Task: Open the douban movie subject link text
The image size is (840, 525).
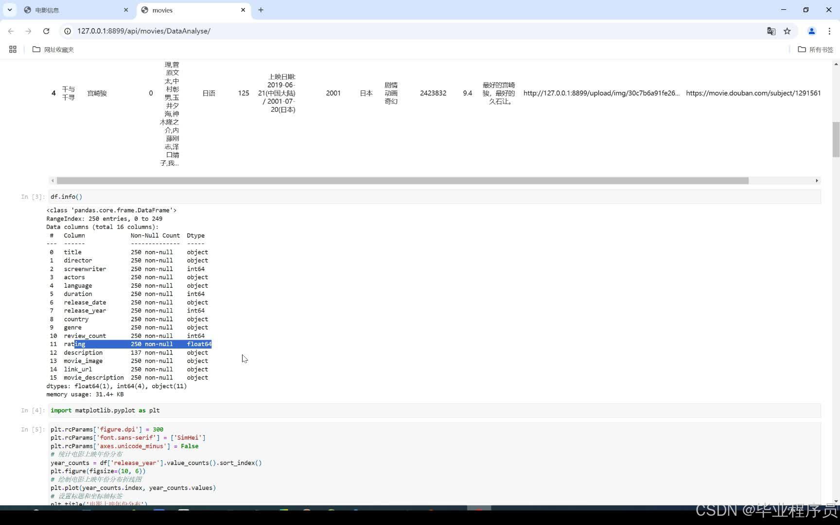Action: tap(753, 93)
